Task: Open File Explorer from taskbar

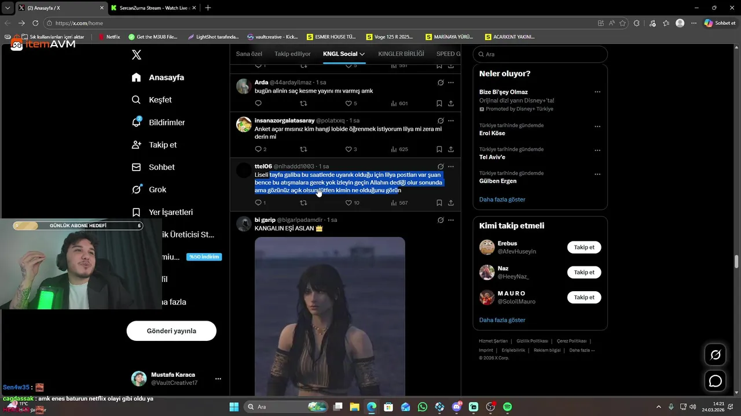Action: coord(354,407)
